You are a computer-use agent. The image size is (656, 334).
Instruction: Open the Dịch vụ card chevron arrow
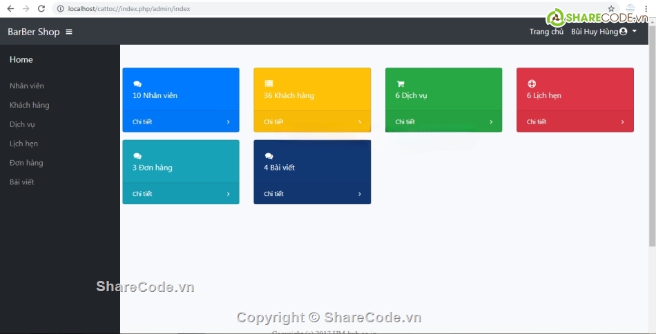point(491,122)
